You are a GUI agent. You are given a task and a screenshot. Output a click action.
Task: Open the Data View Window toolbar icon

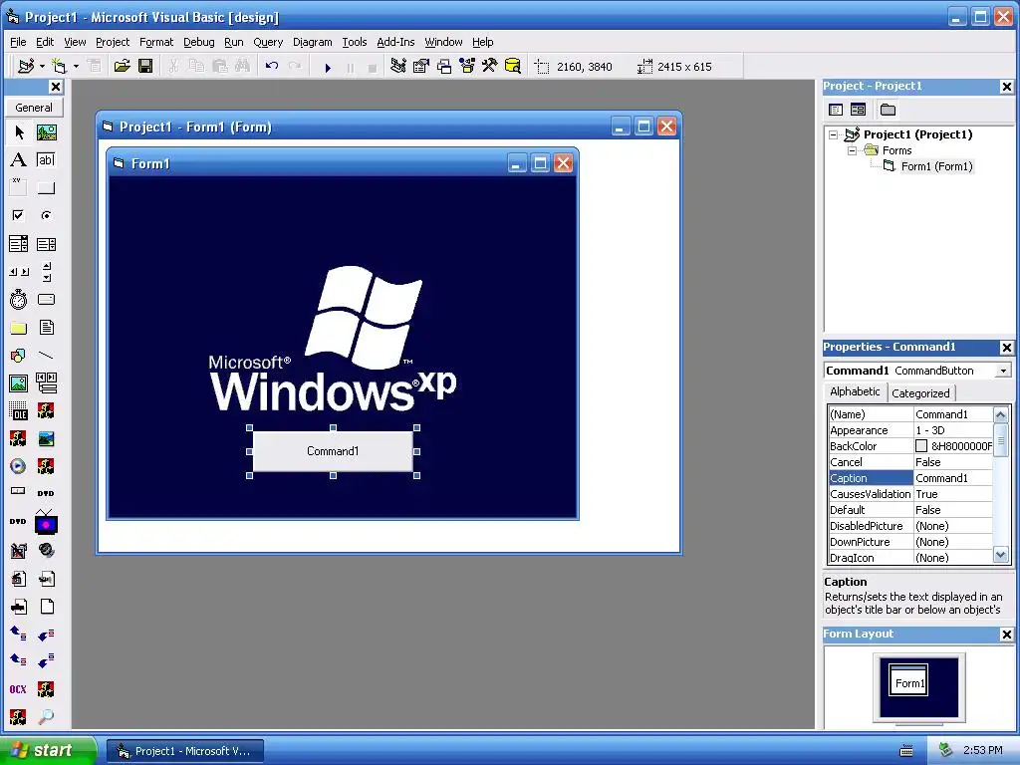(513, 66)
